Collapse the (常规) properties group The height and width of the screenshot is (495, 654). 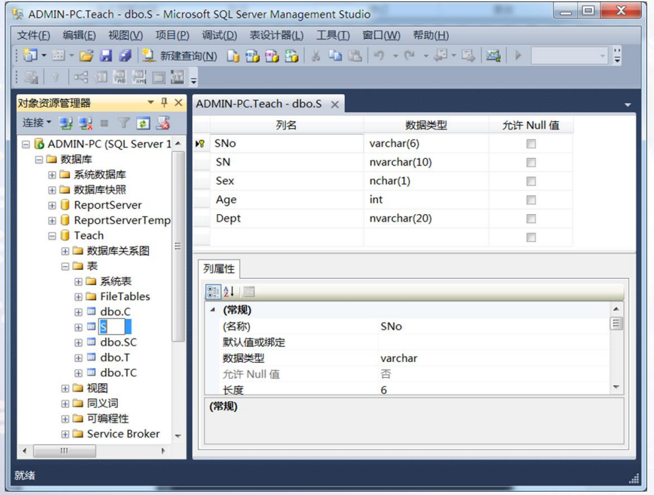[213, 310]
